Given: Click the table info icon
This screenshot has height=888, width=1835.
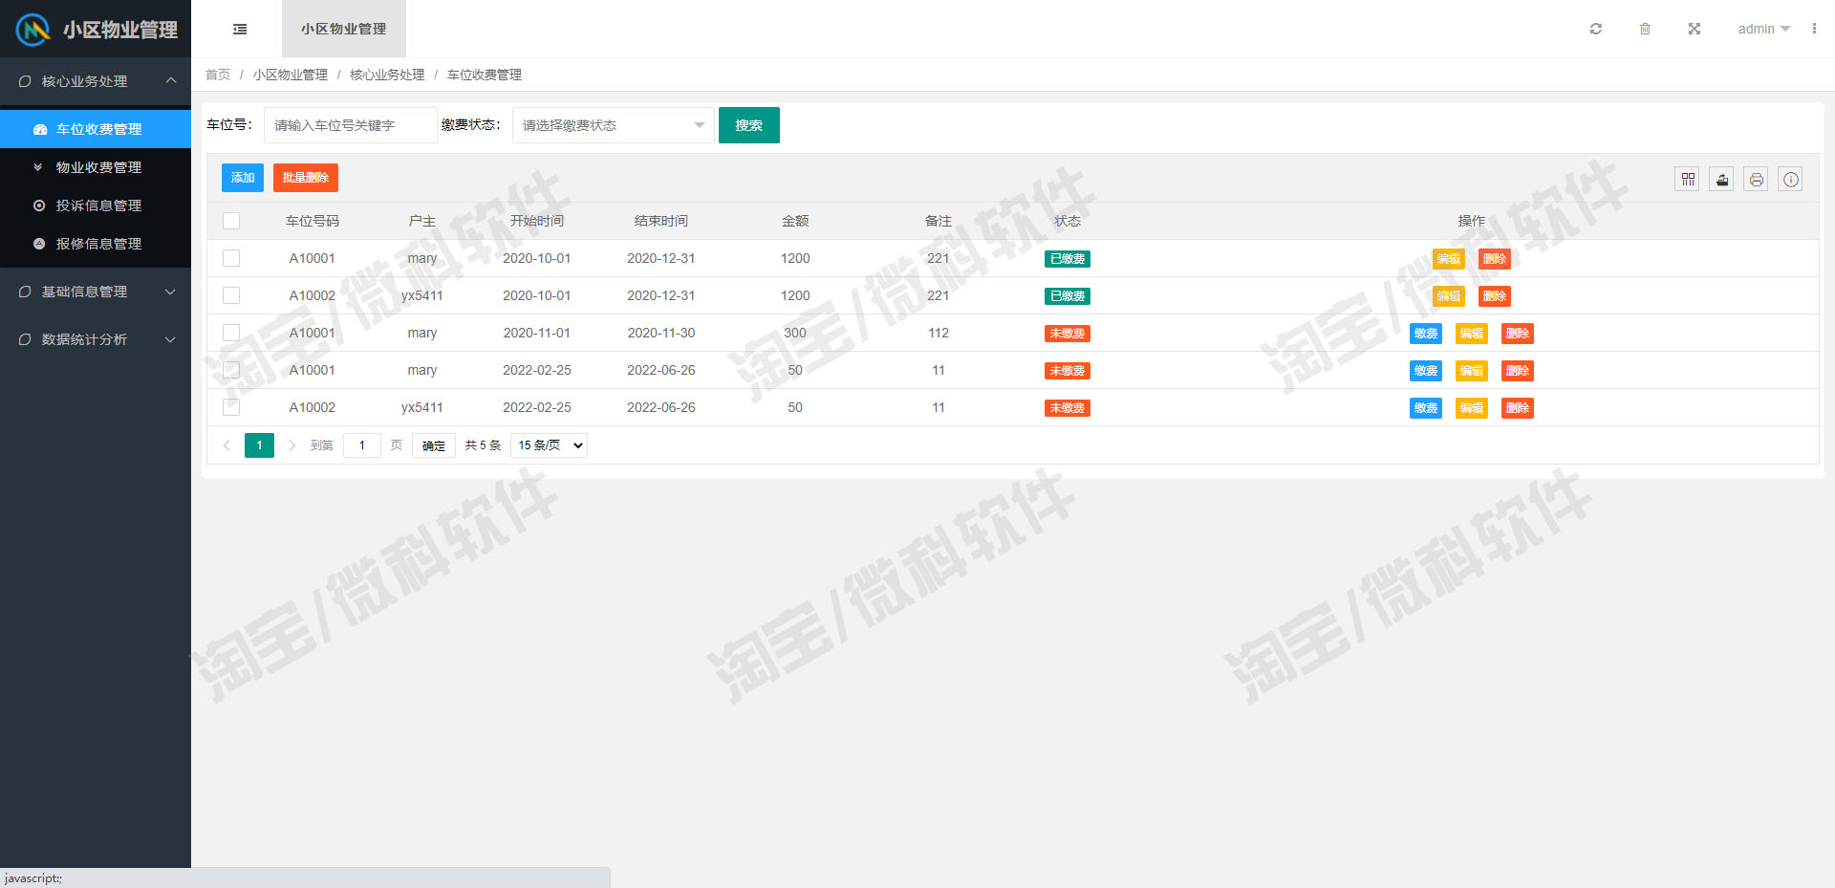Looking at the screenshot, I should click(1791, 179).
